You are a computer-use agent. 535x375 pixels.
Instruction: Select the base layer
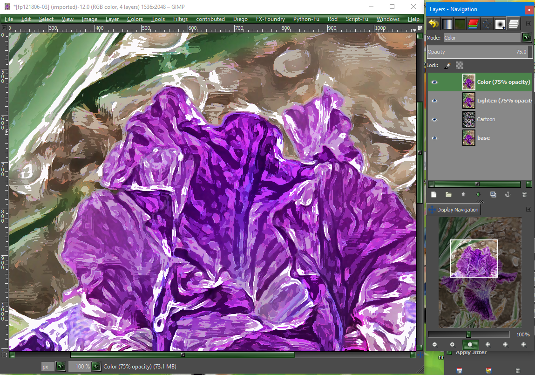click(x=480, y=138)
